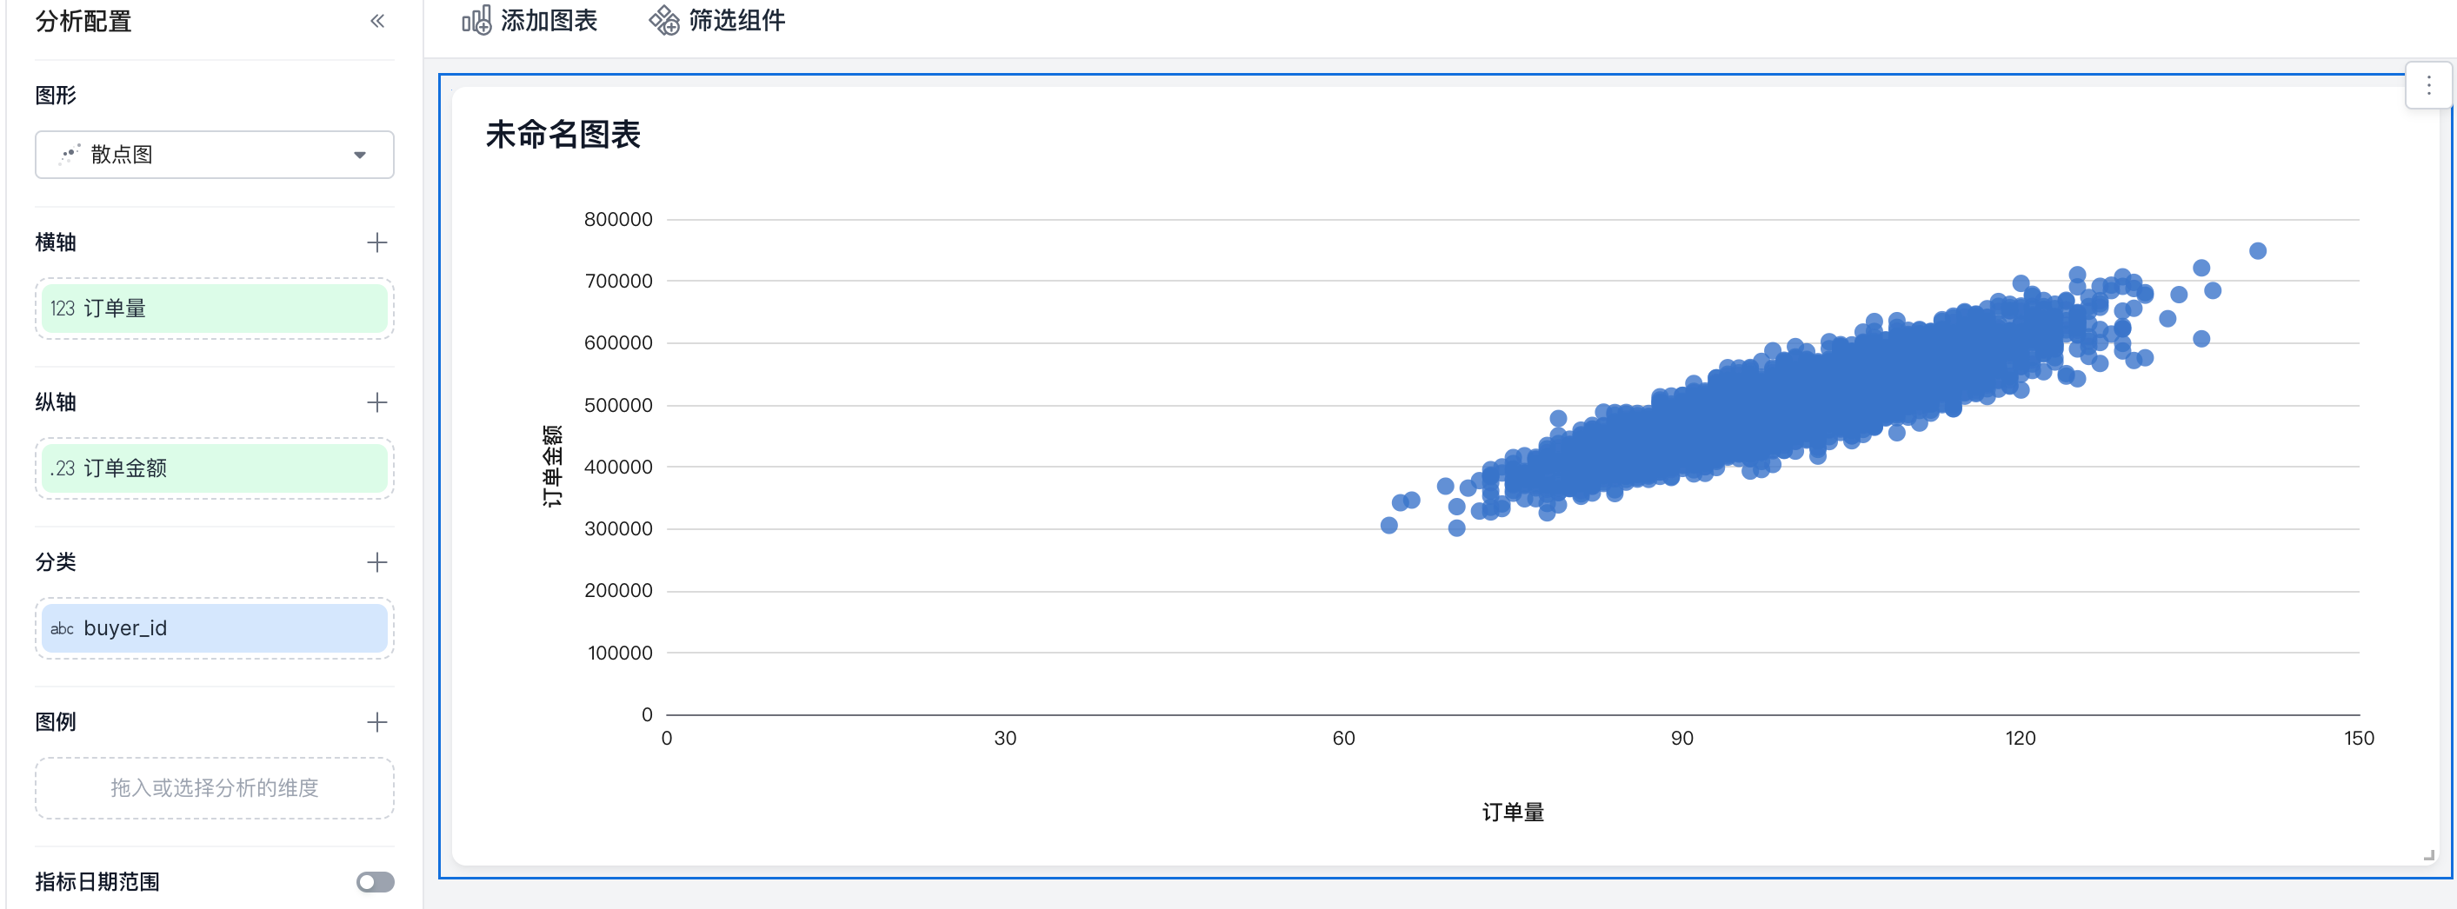Click the 添加图表 toolbar label
Viewport: 2457px width, 909px height.
point(549,20)
